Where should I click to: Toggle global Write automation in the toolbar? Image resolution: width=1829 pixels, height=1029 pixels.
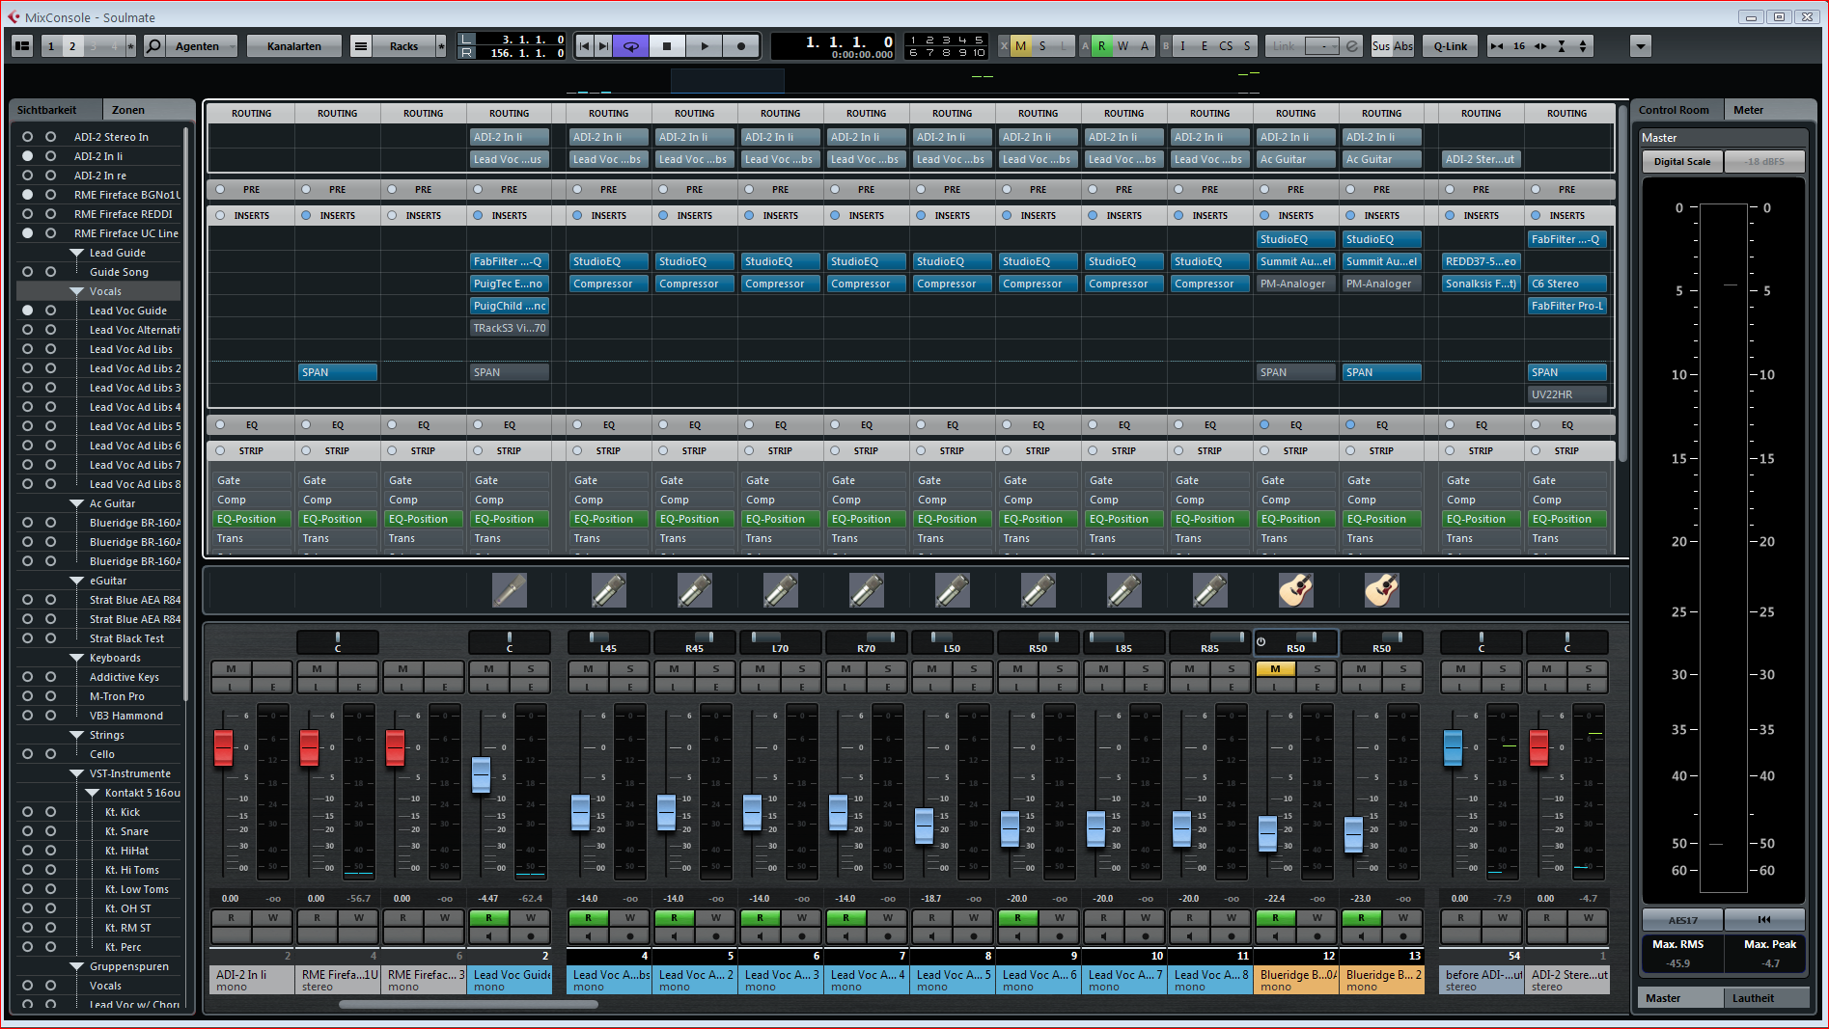pyautogui.click(x=1122, y=46)
